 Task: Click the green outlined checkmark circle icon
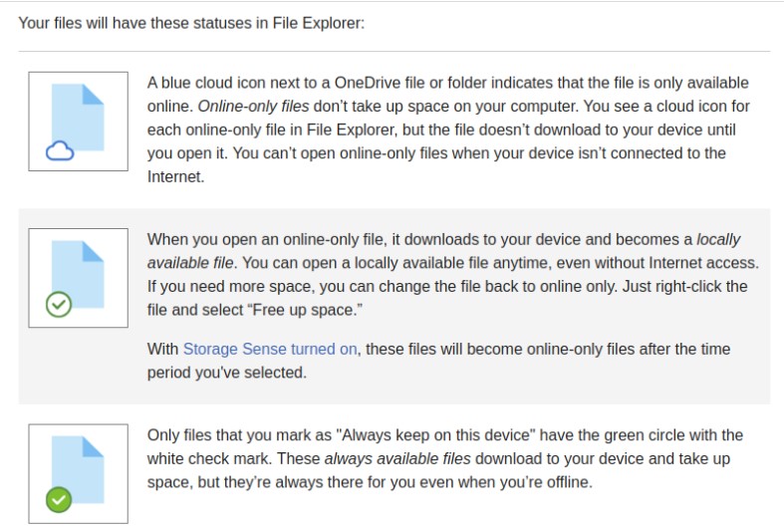(59, 304)
